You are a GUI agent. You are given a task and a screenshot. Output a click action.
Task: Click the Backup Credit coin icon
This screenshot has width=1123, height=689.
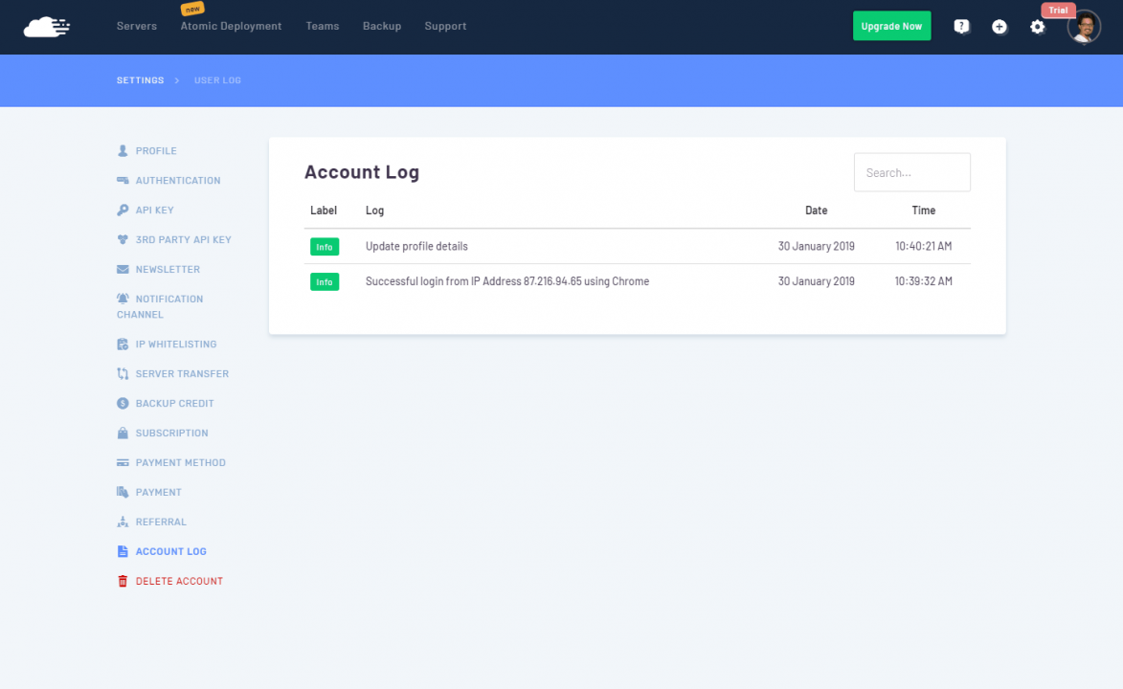point(122,403)
